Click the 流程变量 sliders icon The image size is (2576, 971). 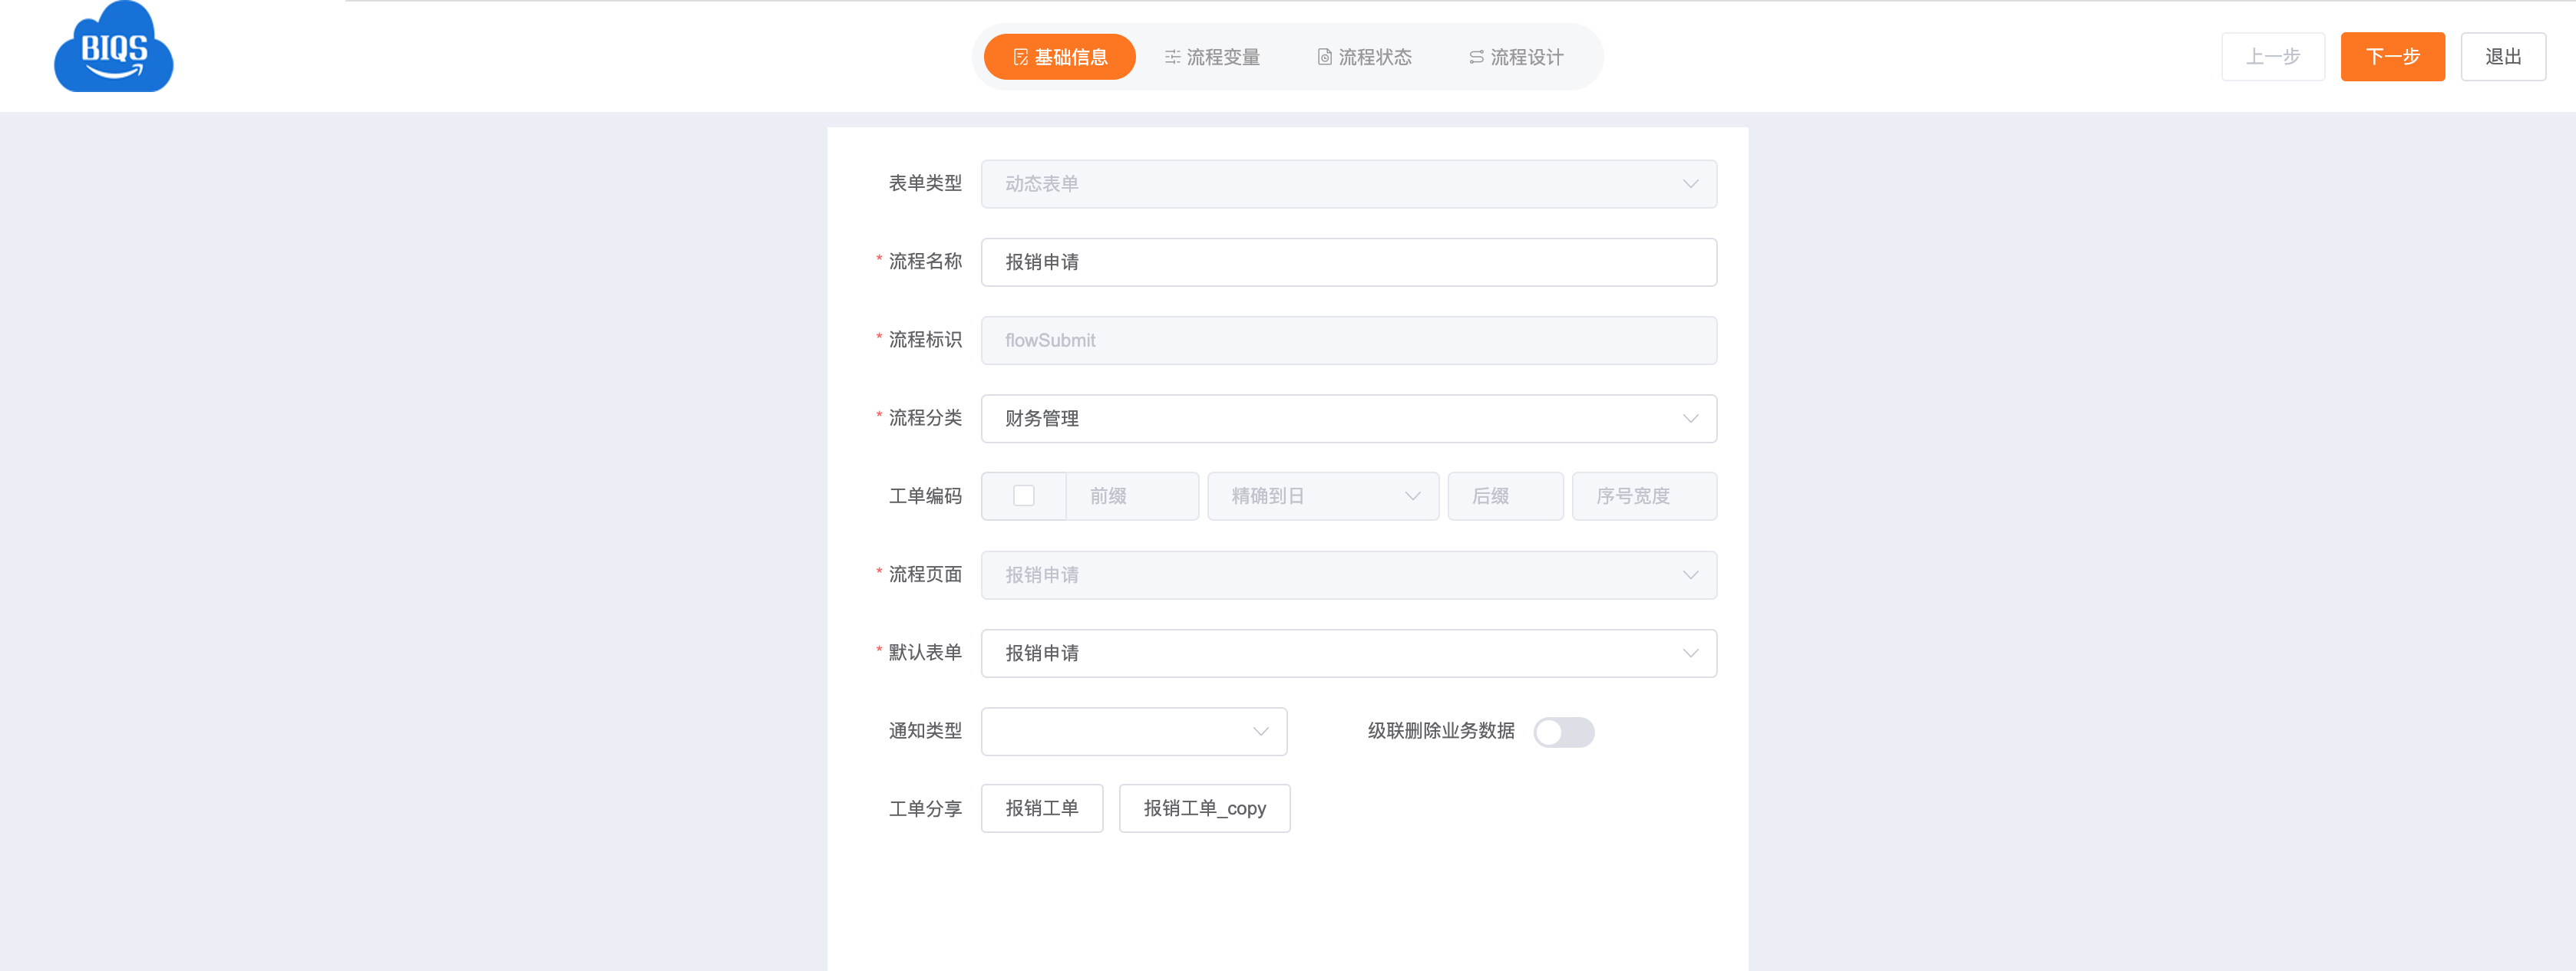[1172, 57]
